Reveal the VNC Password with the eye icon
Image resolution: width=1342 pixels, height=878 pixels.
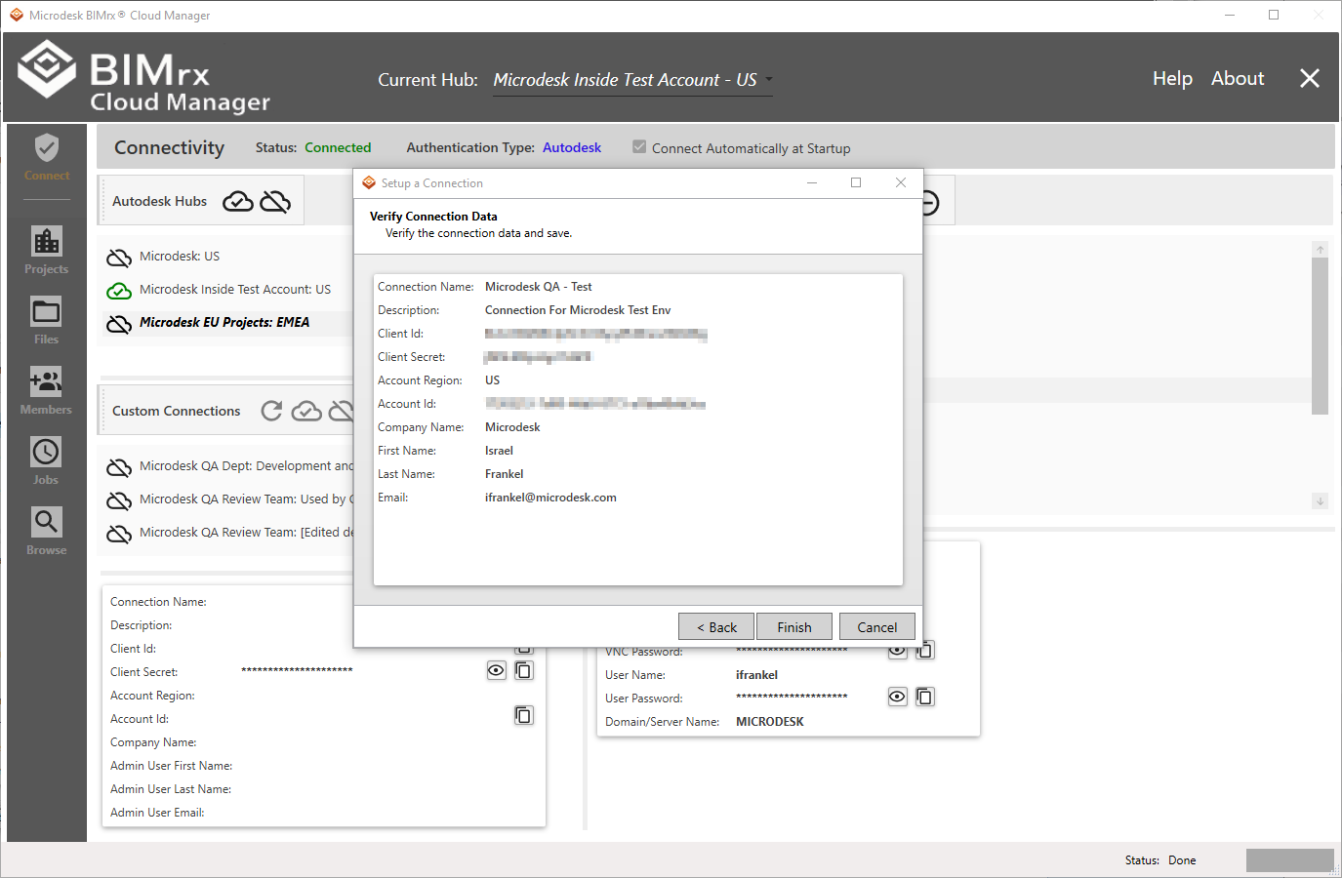click(x=898, y=651)
